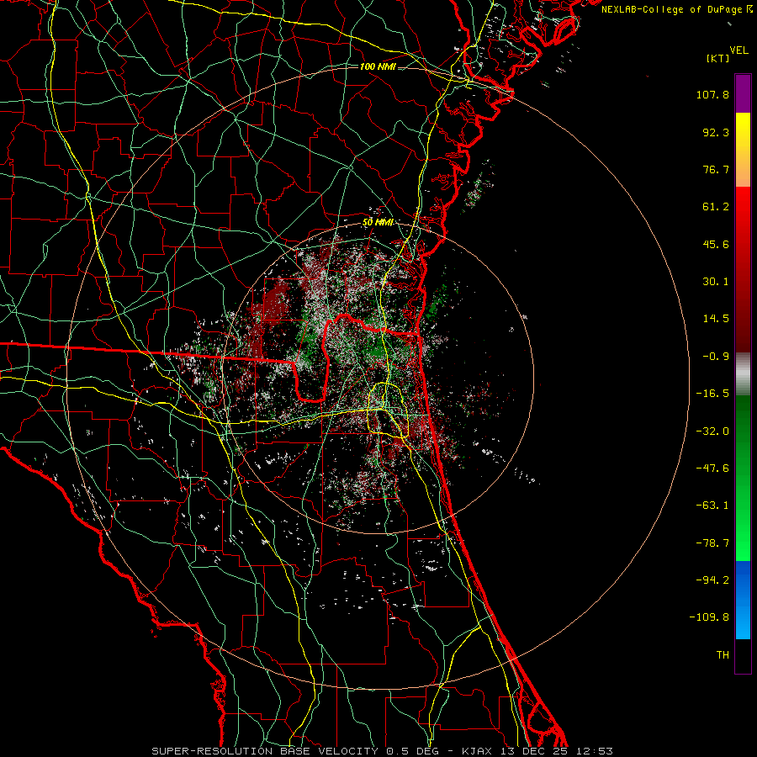Click the TH legend label
This screenshot has height=757, width=757.
click(723, 655)
